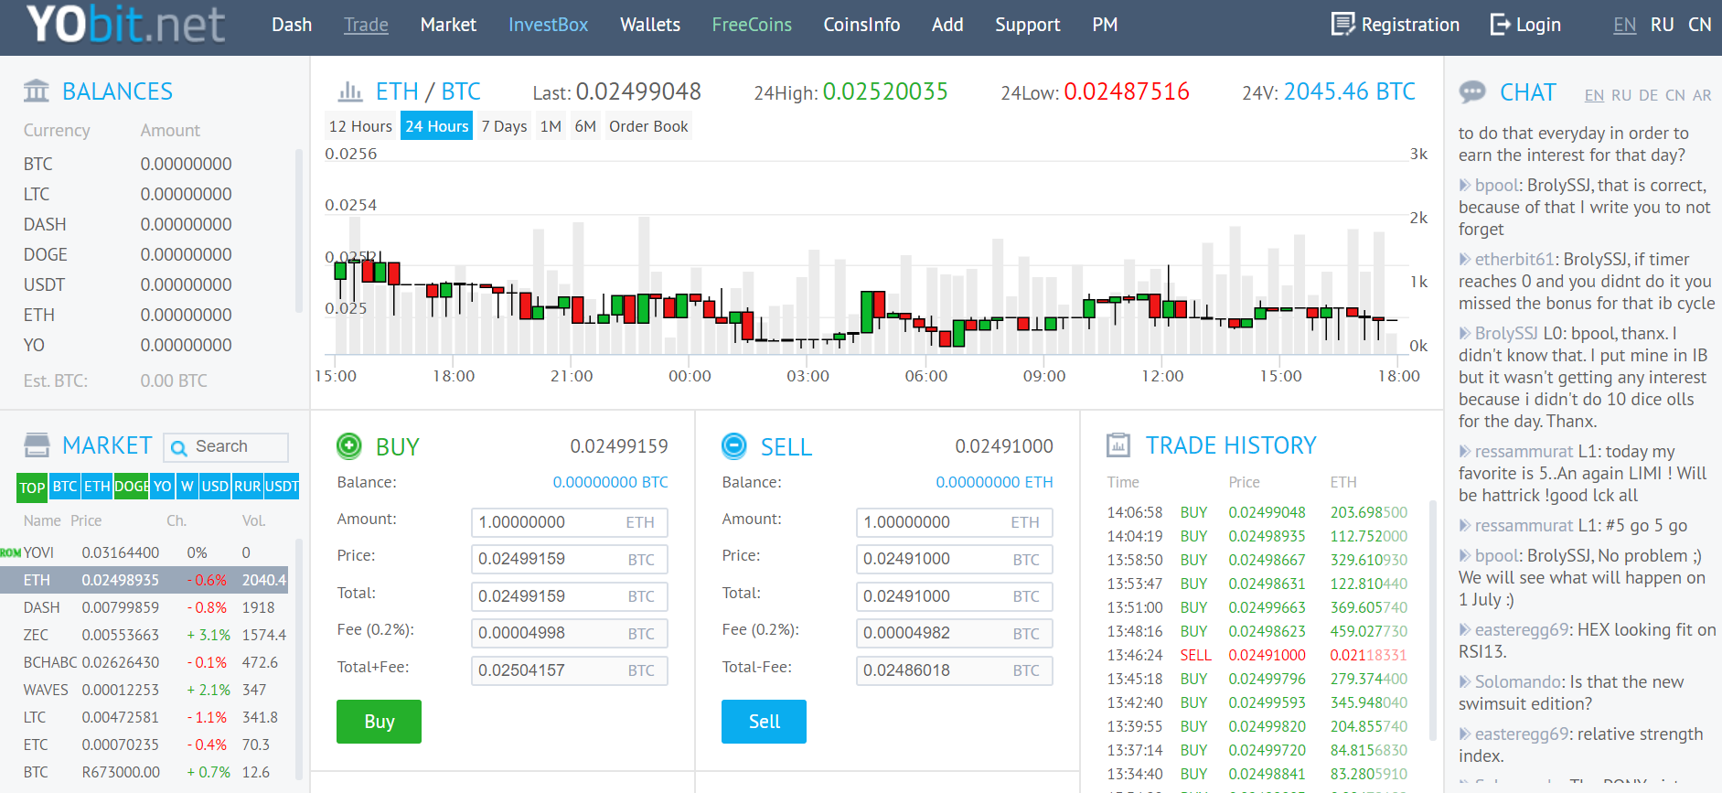
Task: Click the sell price 0.02491000 link
Action: [1004, 446]
